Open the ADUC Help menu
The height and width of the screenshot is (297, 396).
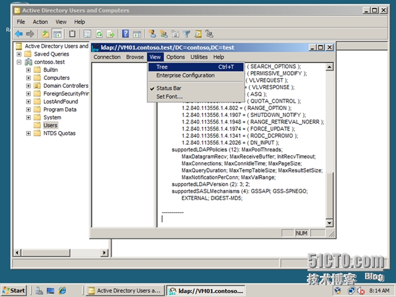[80, 22]
